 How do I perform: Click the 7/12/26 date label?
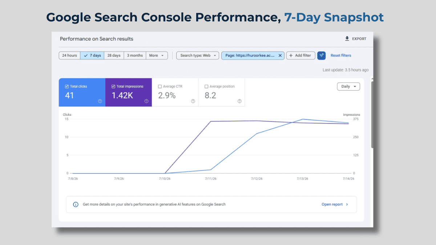(257, 179)
